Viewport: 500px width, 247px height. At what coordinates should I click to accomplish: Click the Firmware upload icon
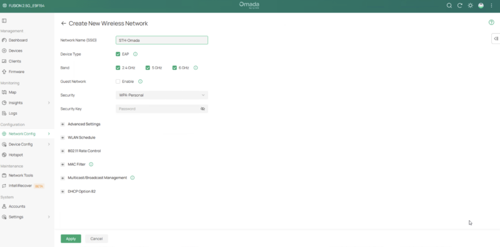[4, 72]
